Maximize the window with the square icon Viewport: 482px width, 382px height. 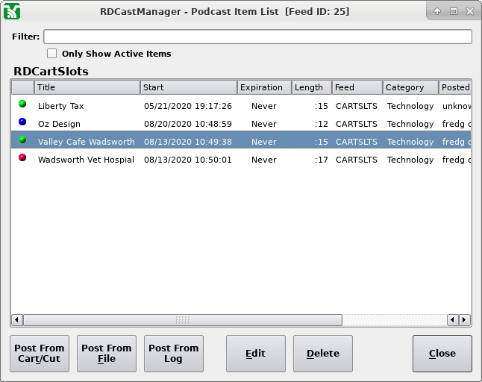tap(454, 11)
